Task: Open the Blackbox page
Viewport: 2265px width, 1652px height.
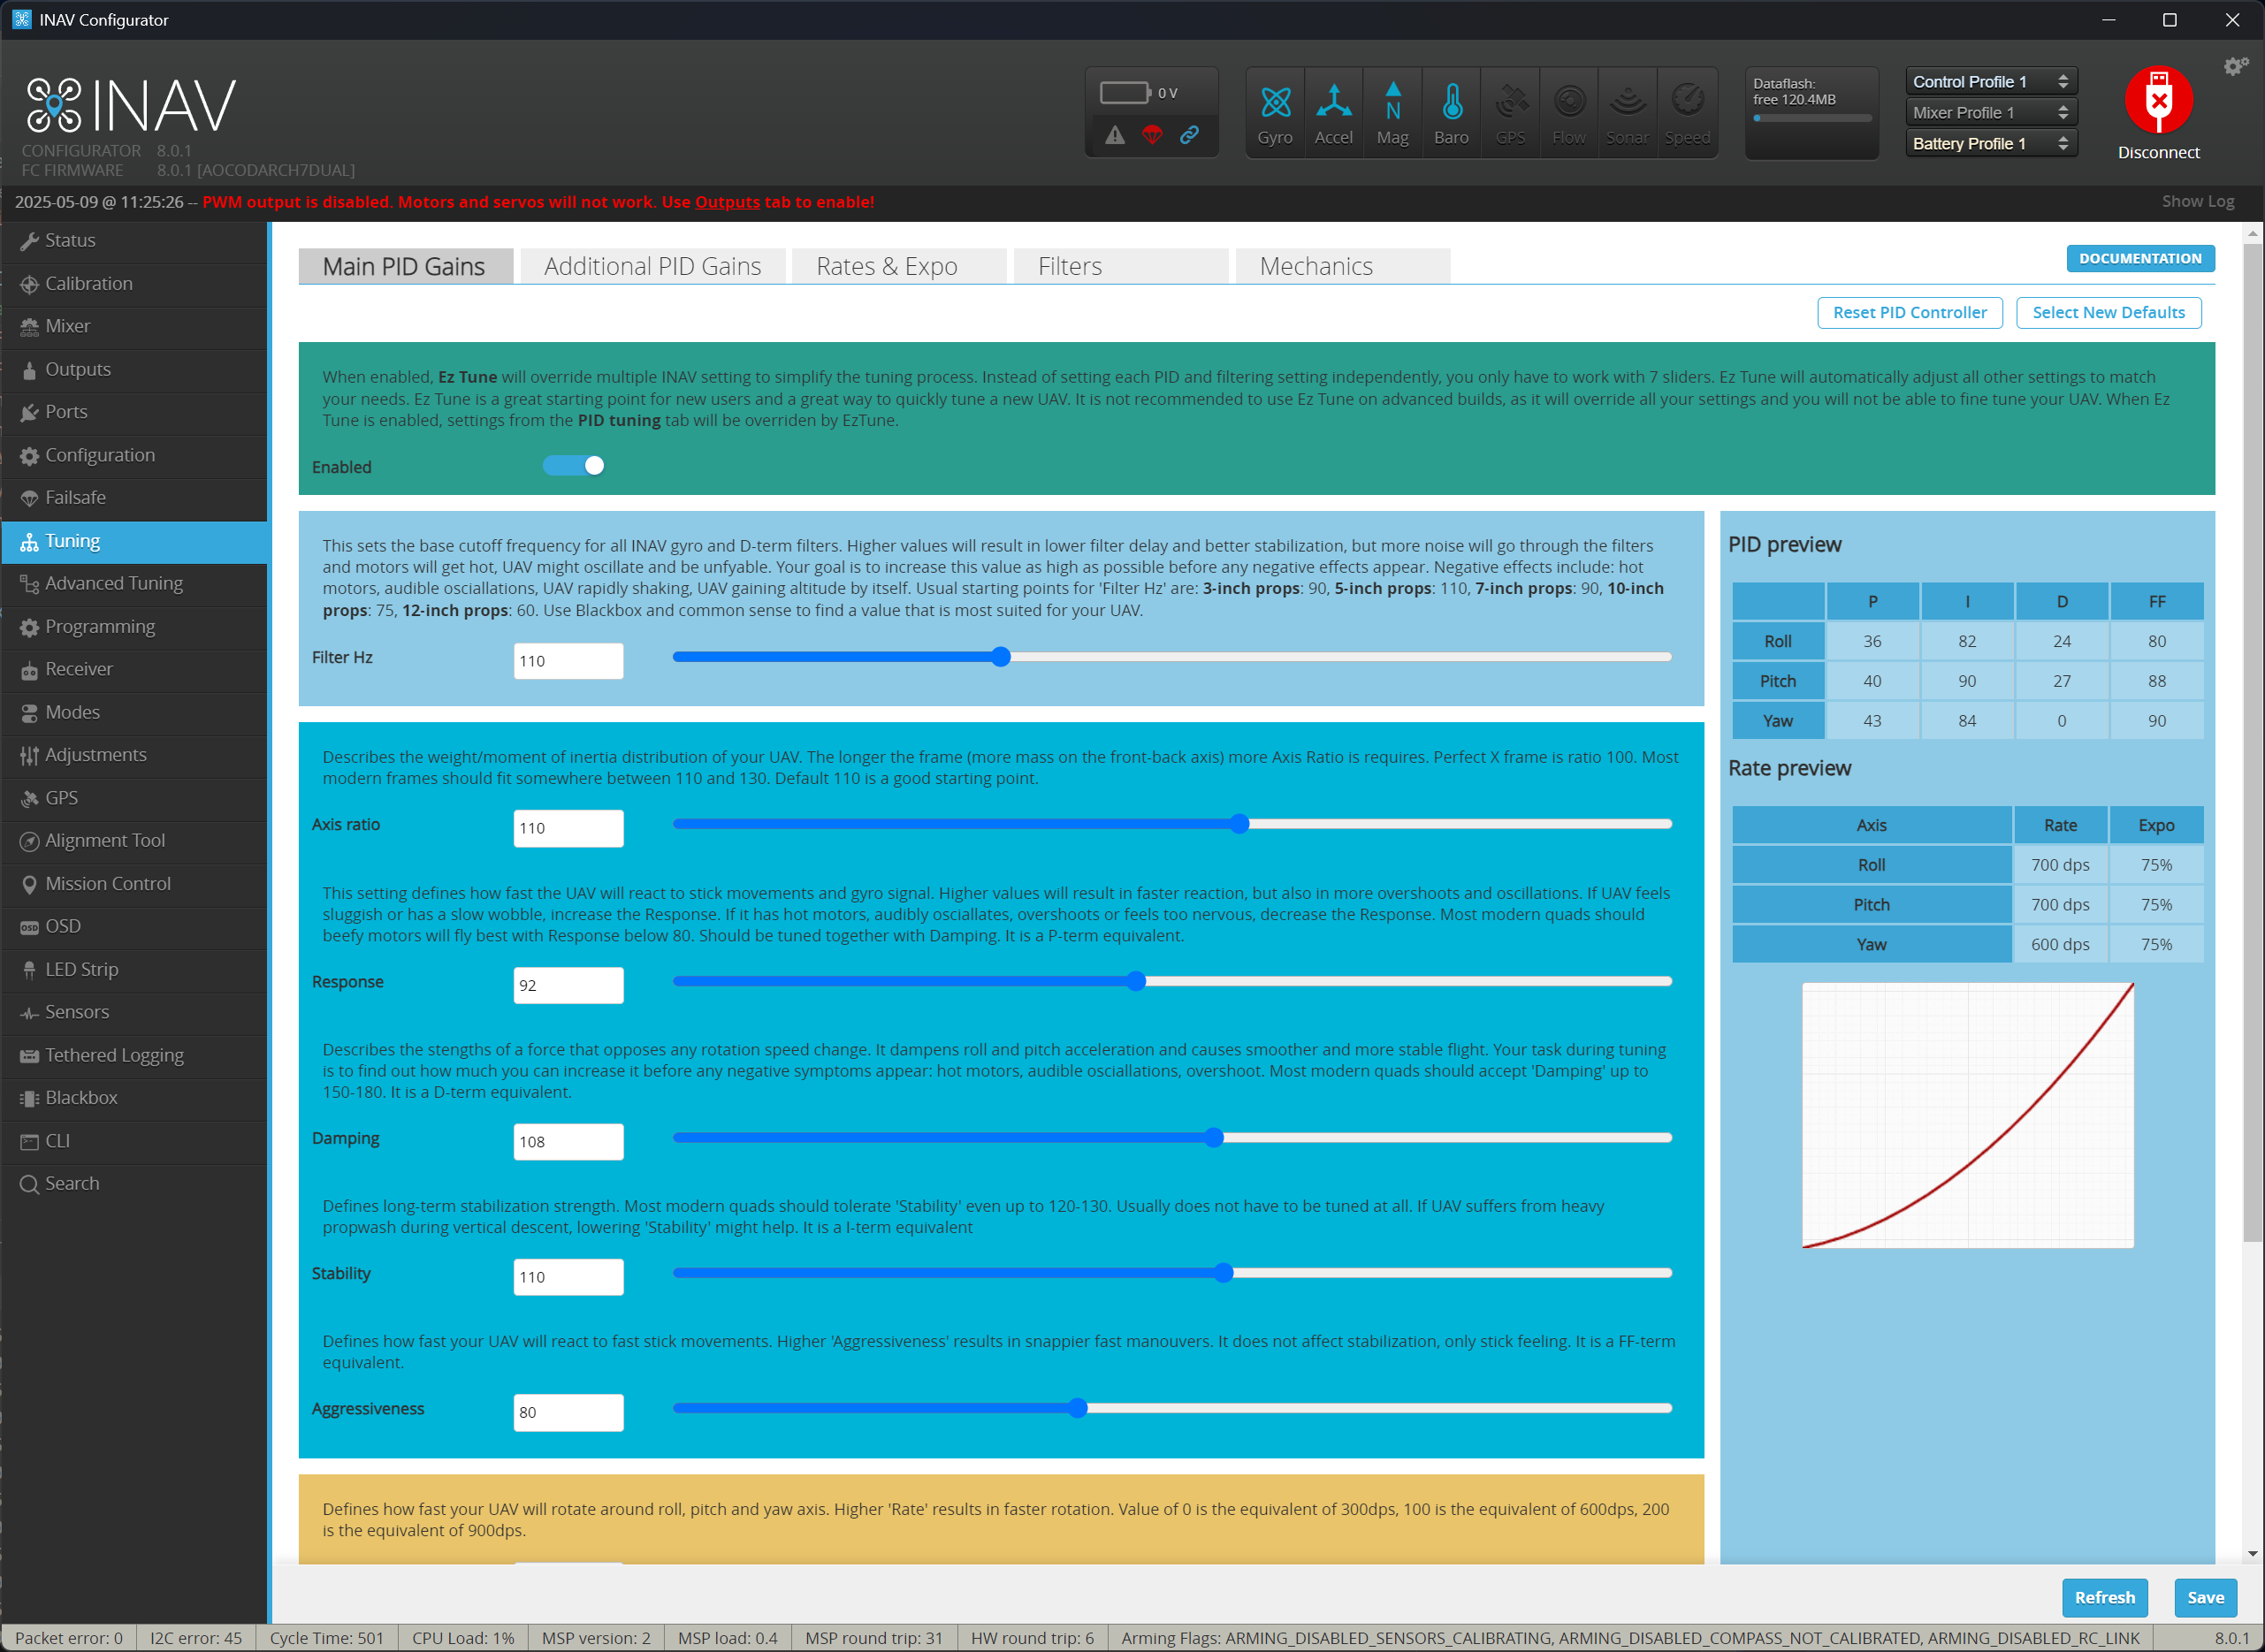Action: pyautogui.click(x=134, y=1098)
